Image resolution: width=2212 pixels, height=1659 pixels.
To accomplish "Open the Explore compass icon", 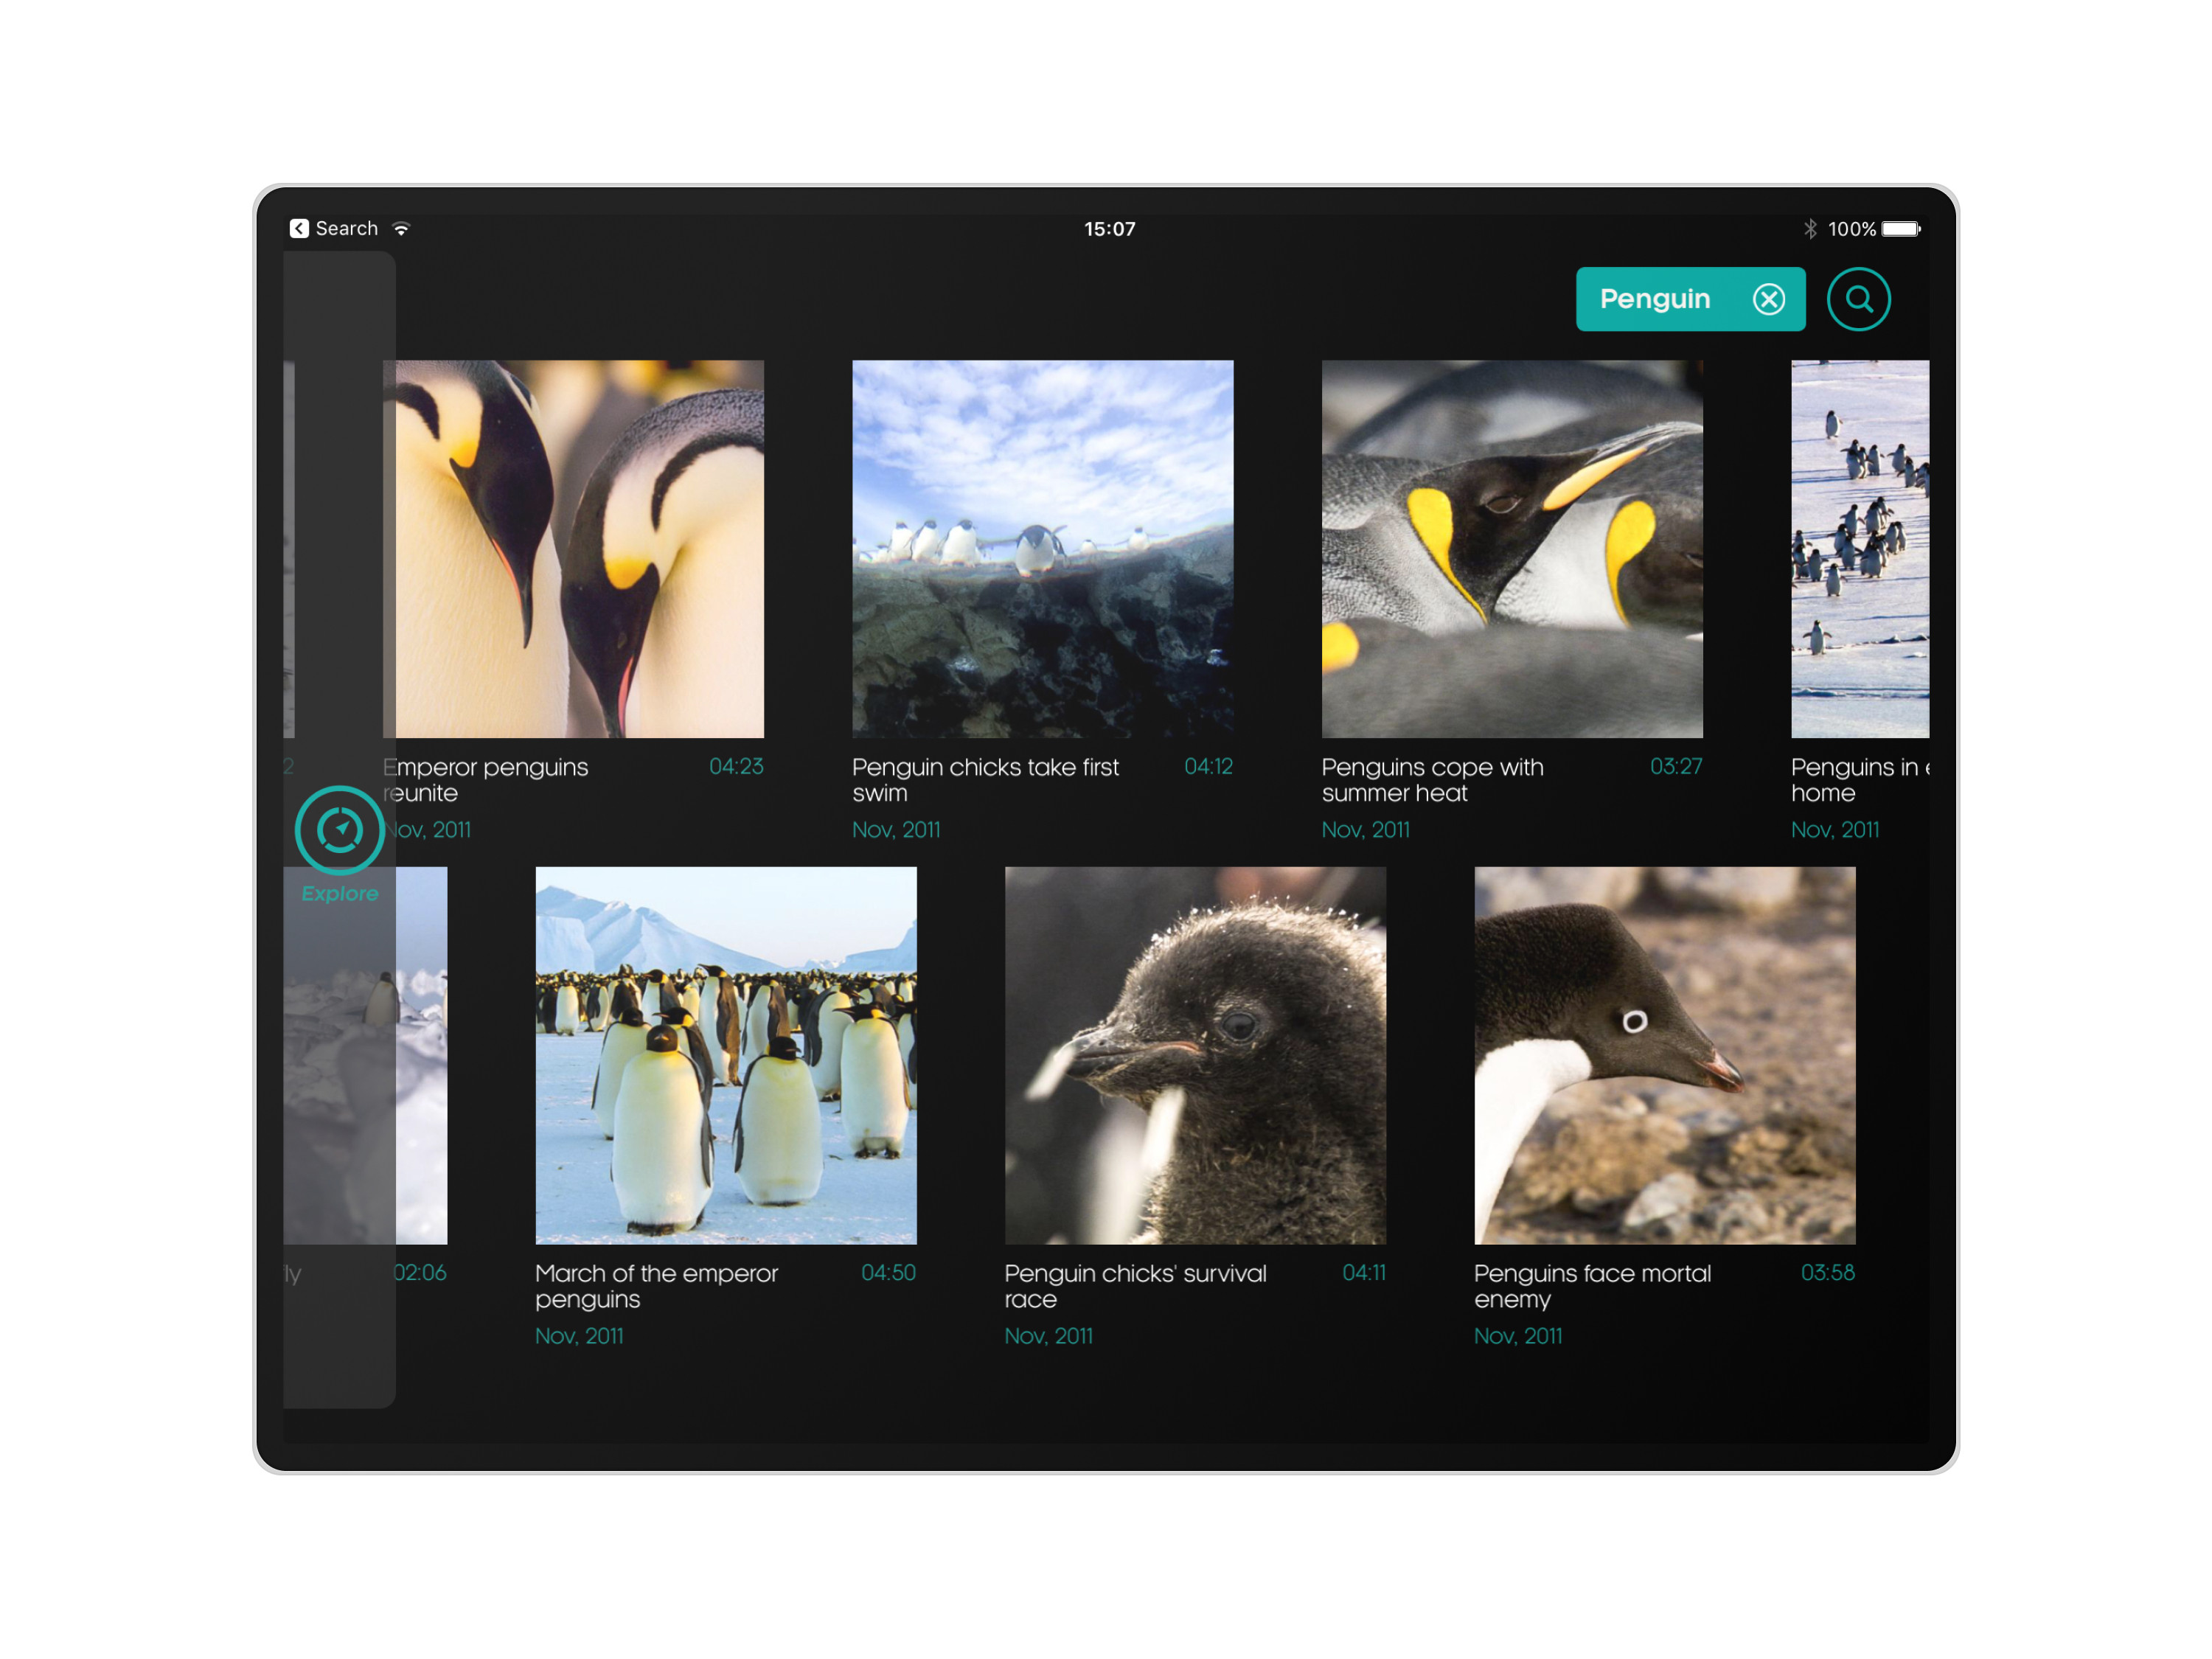I will pos(340,830).
